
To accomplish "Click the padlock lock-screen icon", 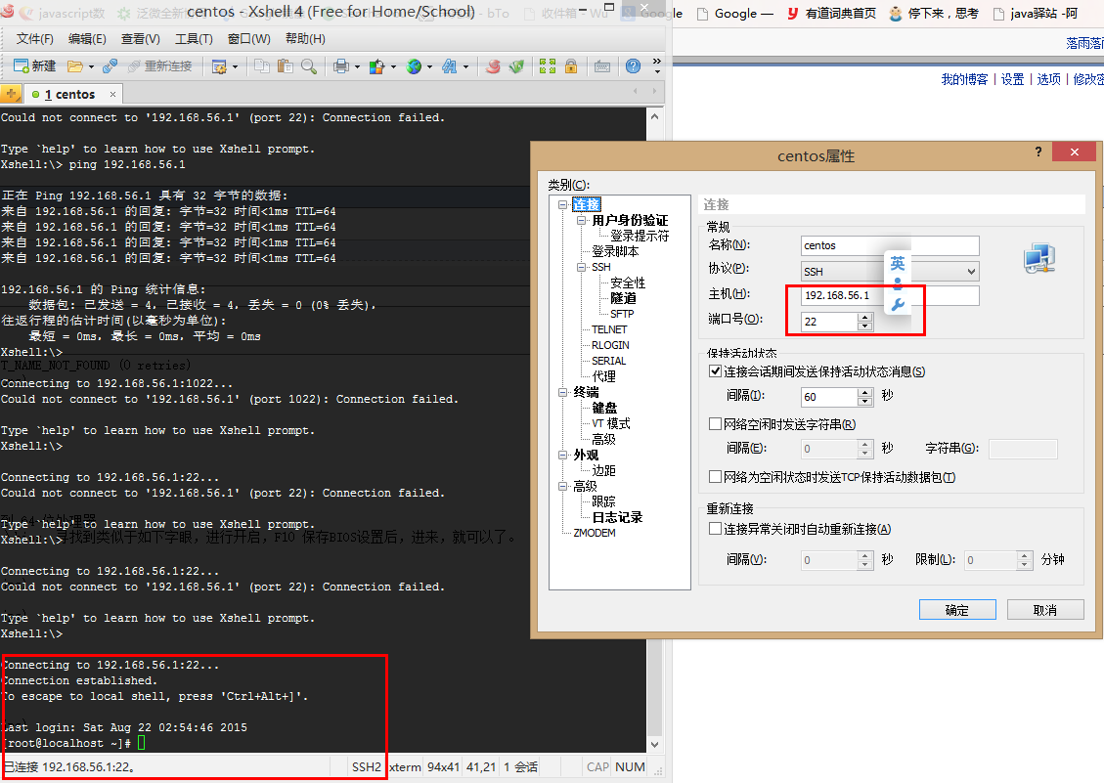I will pyautogui.click(x=571, y=66).
